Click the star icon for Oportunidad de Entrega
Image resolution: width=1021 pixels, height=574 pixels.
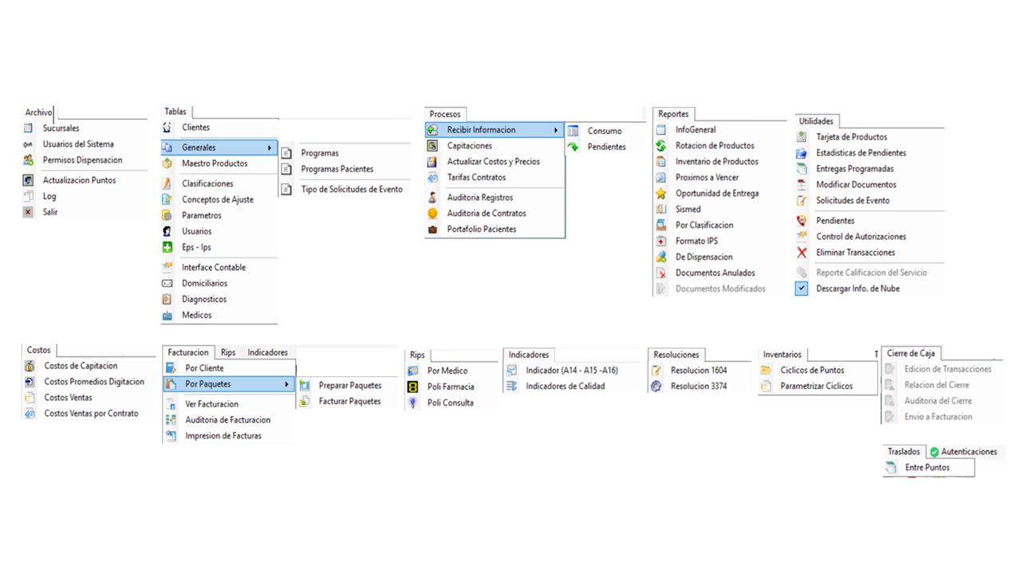point(660,194)
